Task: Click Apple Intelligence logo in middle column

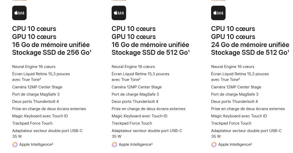Action: point(114,144)
